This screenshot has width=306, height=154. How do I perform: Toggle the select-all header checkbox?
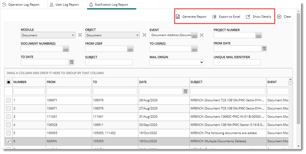pos(8,82)
